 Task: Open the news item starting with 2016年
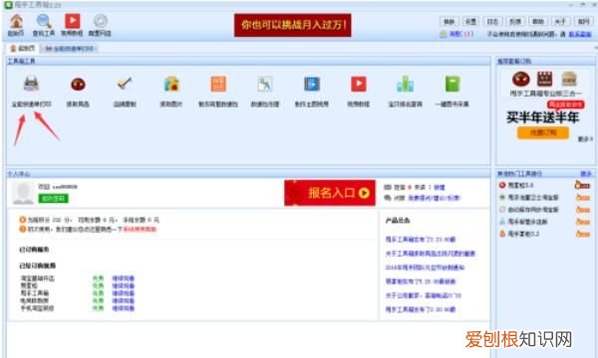[x=425, y=268]
